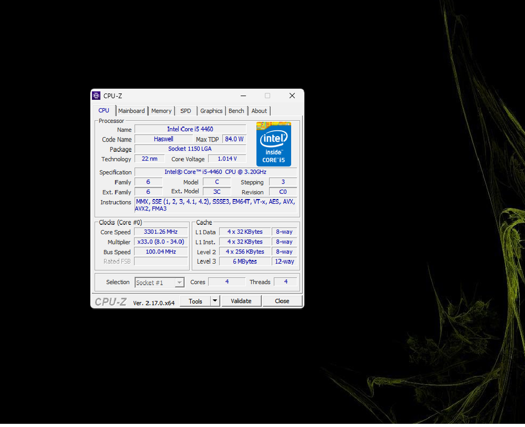
Task: Click the Max TDP value 84.0 W
Action: 234,139
